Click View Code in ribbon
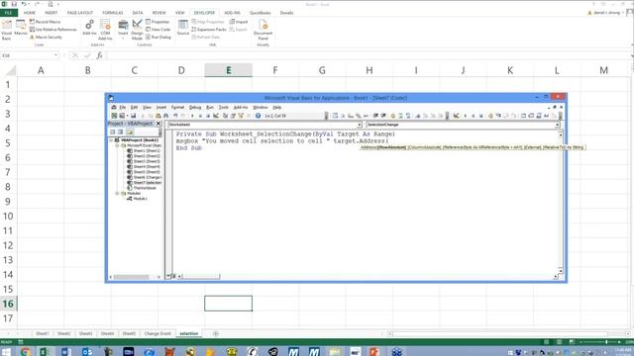The height and width of the screenshot is (356, 634). tap(158, 30)
